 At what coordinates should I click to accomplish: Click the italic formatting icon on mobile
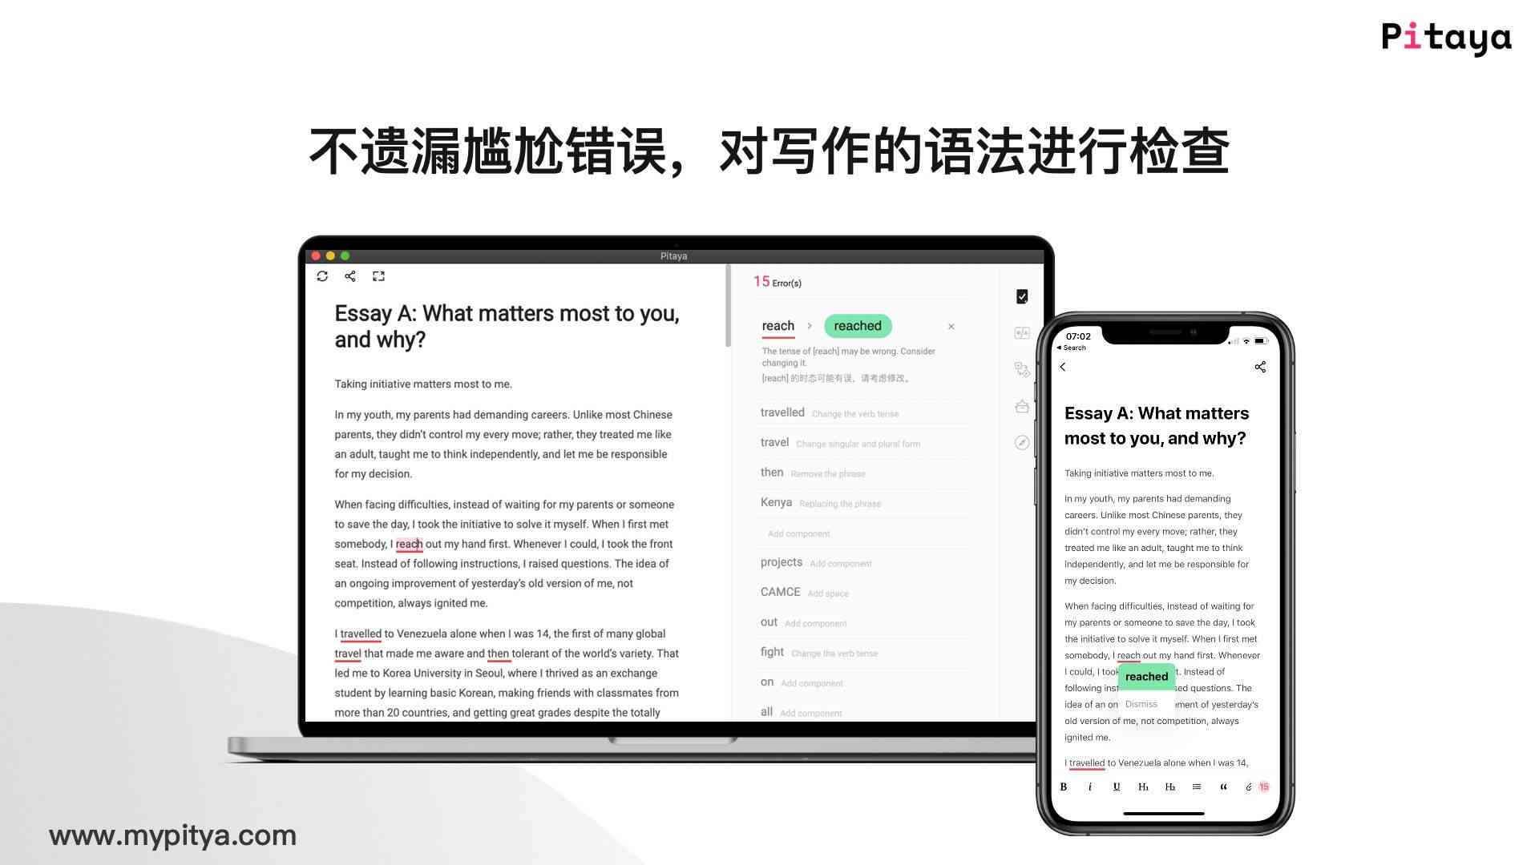click(x=1090, y=786)
